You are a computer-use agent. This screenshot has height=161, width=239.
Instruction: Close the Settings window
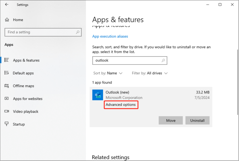[x=232, y=5]
